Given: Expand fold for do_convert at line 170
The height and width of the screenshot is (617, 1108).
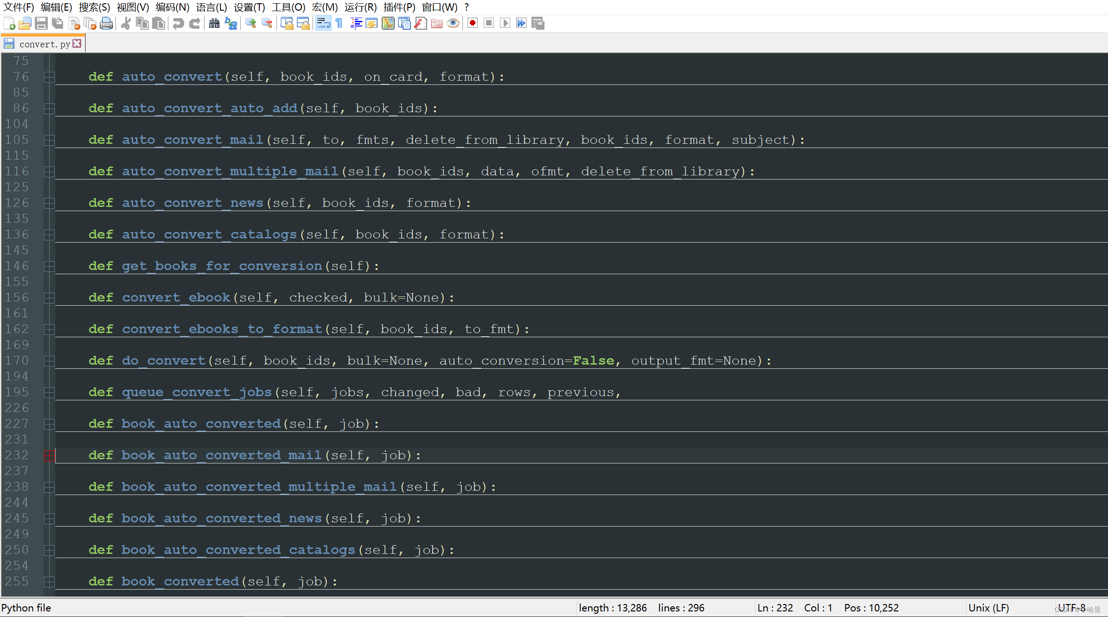Looking at the screenshot, I should click(x=49, y=361).
